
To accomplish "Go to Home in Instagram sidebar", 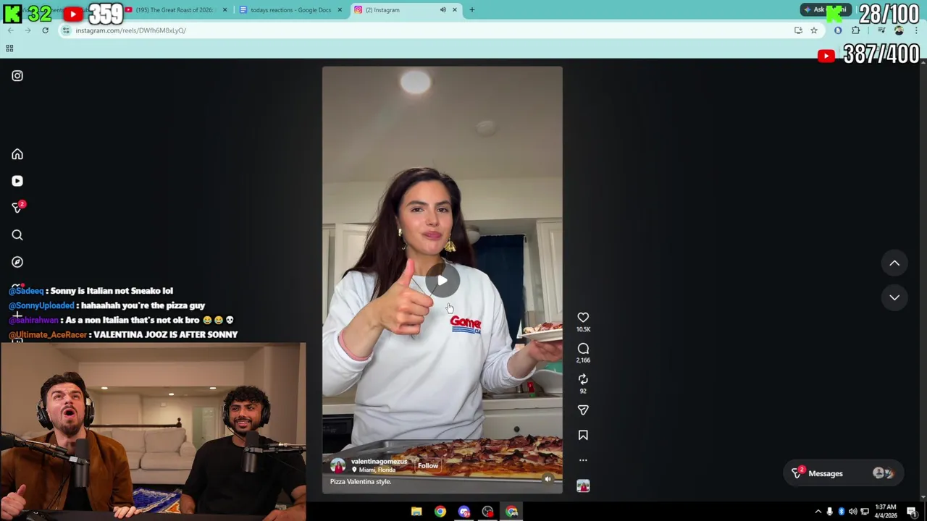I will [17, 154].
